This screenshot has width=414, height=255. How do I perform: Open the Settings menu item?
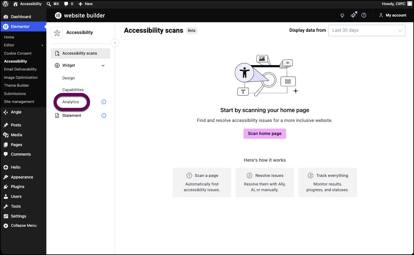(x=23, y=216)
